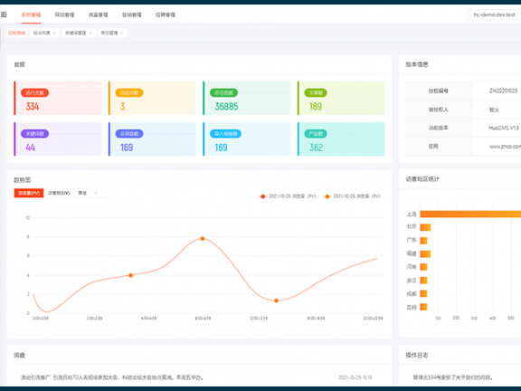Viewport: 521px width, 391px height.
Task: Select the 浏览量(PV) trend button
Action: coord(29,193)
